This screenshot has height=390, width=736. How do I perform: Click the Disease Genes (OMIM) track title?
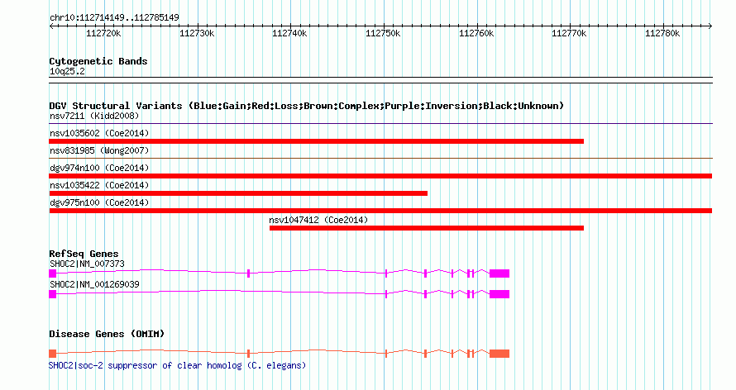pos(107,334)
